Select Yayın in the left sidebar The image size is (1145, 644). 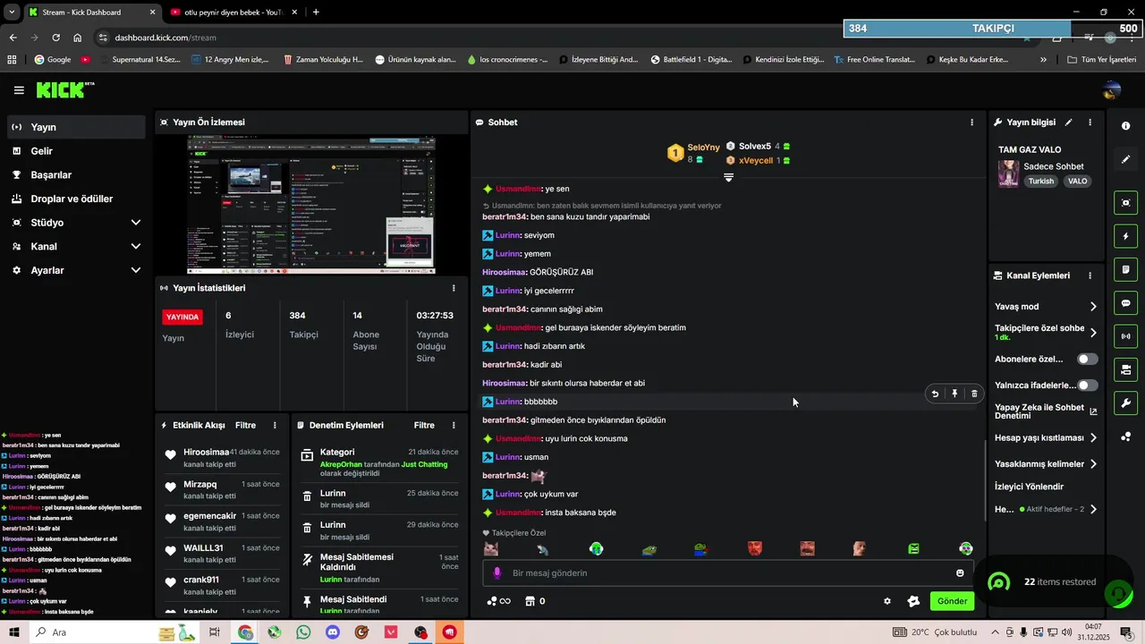76,127
